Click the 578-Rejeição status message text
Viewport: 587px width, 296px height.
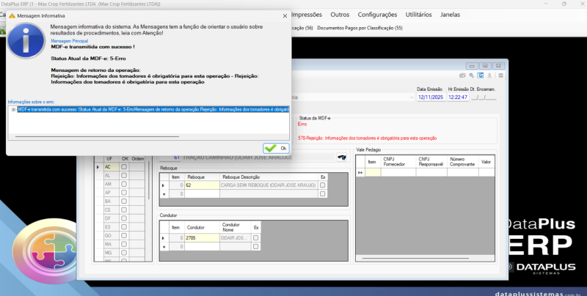pyautogui.click(x=368, y=138)
